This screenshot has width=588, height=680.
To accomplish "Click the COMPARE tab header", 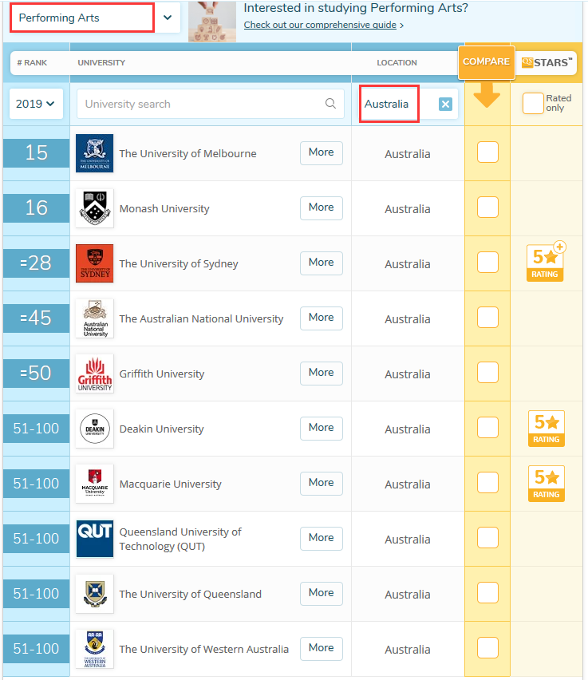I will click(x=487, y=62).
